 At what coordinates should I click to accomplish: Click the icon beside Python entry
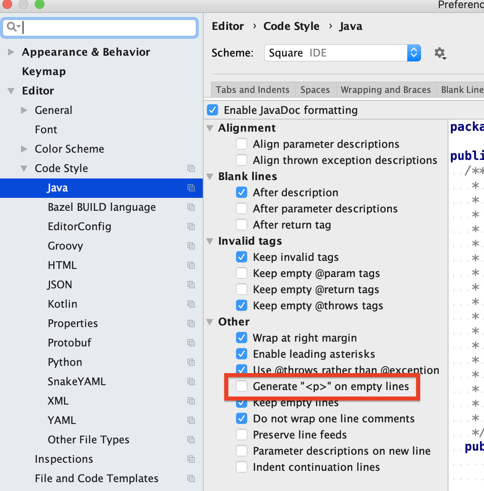coord(191,362)
